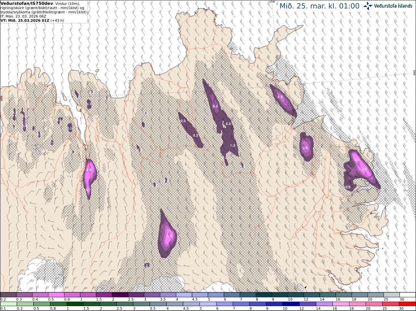This screenshot has width=416, height=311.
Task: Click the Veðurstofa Íslands name text
Action: pyautogui.click(x=393, y=6)
